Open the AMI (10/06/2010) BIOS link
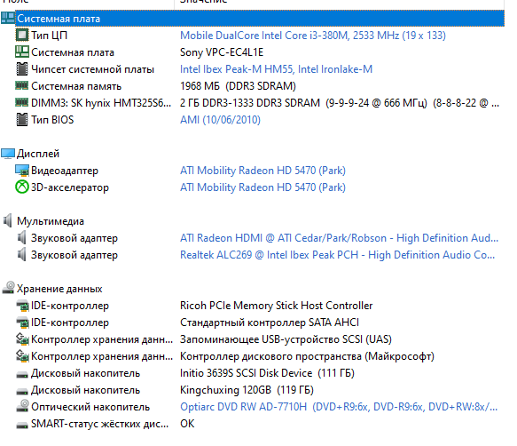 click(220, 119)
